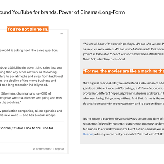
Task: Click the '$36 billion in advertising sales' paragraph
Action: 31,76
